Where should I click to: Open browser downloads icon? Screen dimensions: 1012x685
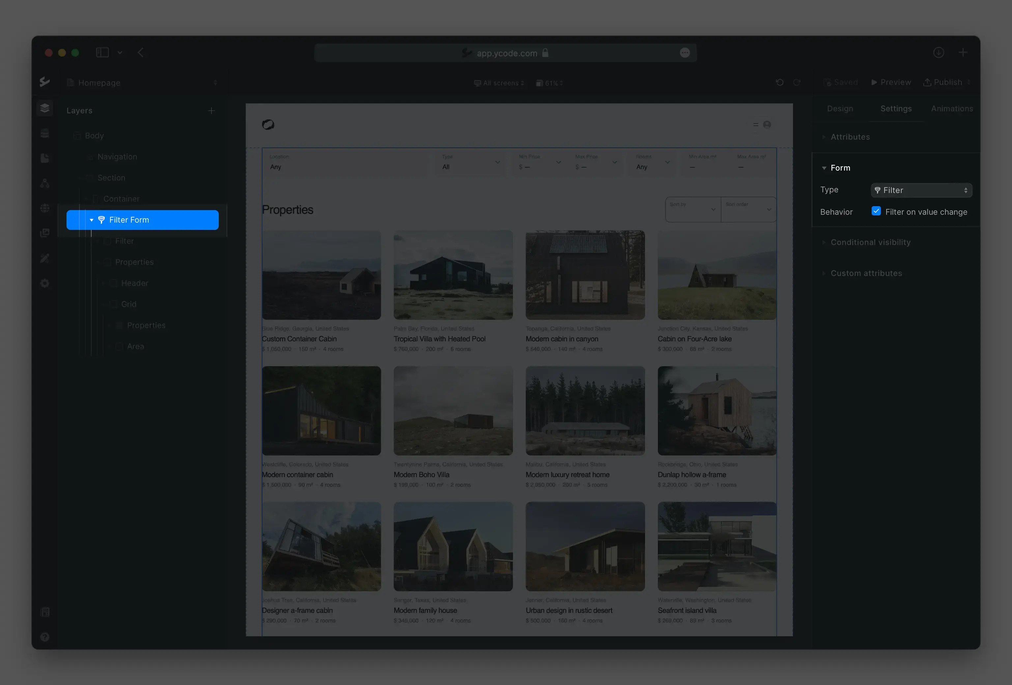coord(939,53)
